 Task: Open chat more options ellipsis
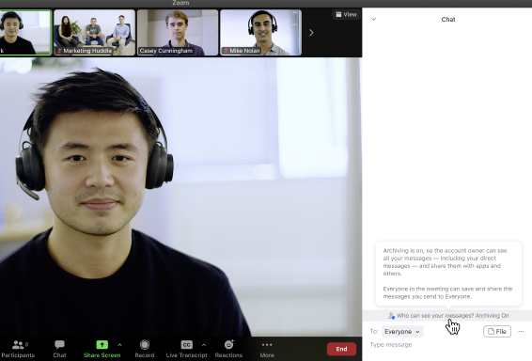coord(521,332)
